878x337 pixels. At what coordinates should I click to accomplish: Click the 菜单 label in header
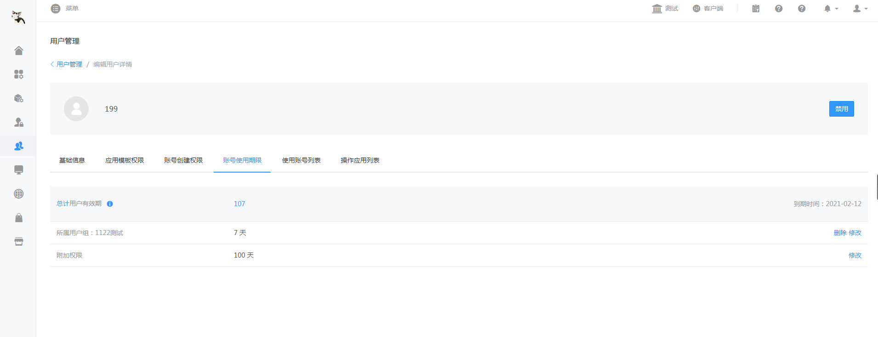pos(72,9)
